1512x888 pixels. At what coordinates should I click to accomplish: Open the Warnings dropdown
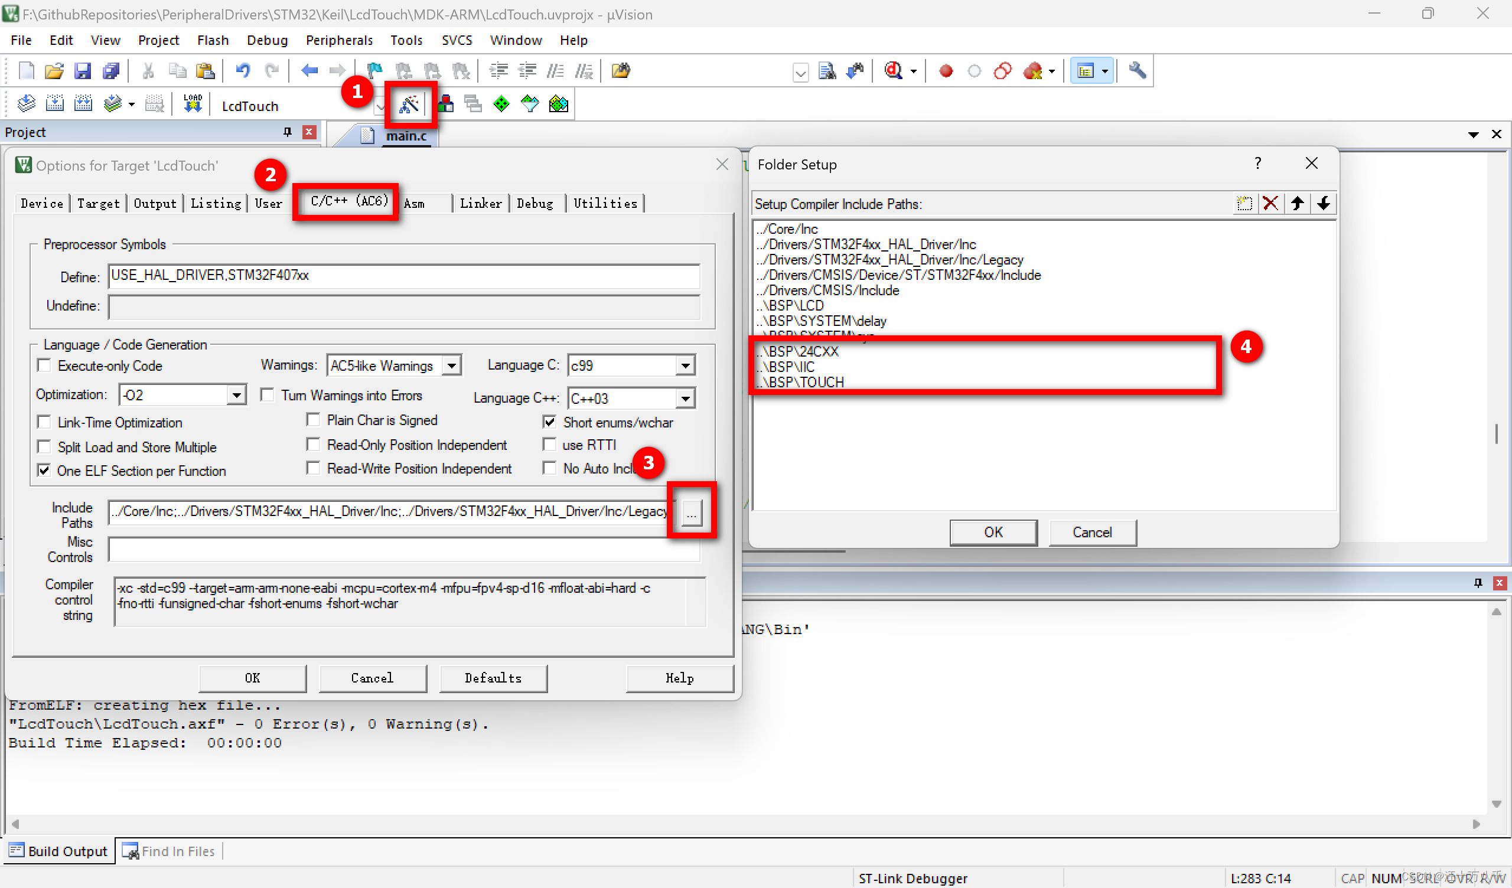tap(452, 365)
